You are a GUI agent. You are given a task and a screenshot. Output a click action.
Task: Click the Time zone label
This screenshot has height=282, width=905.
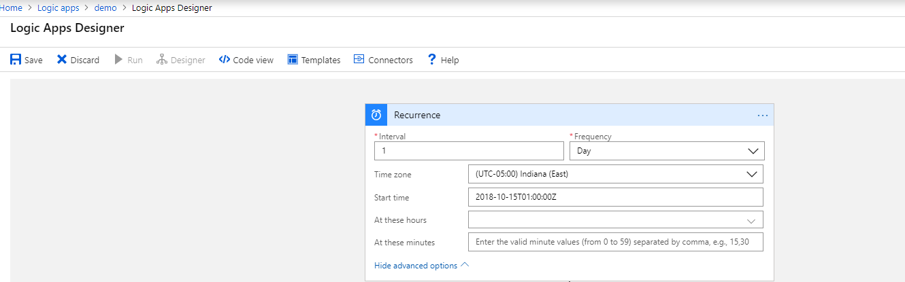(393, 175)
